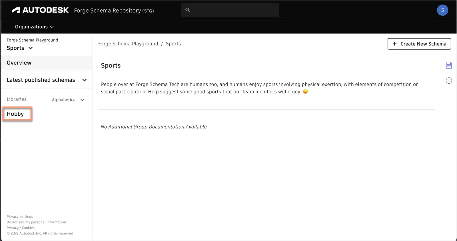The height and width of the screenshot is (241, 457).
Task: Click the Sports page heading
Action: 111,65
